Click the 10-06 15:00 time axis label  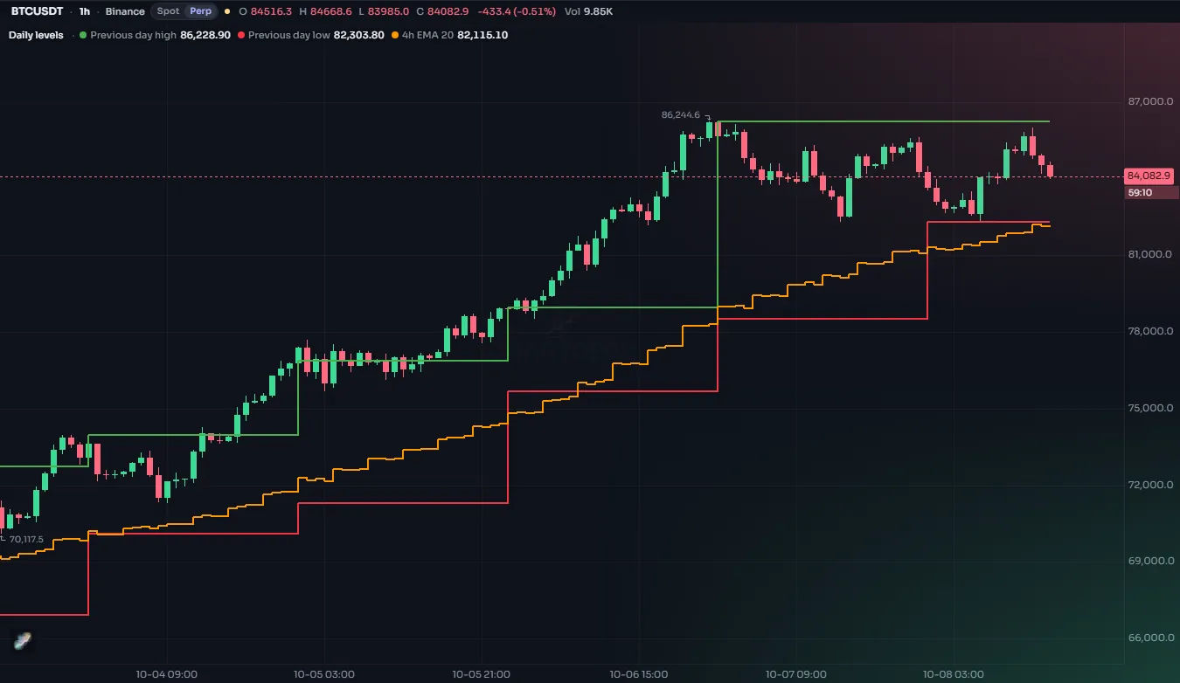point(638,674)
